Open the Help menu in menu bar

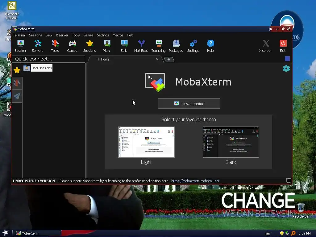tap(130, 35)
